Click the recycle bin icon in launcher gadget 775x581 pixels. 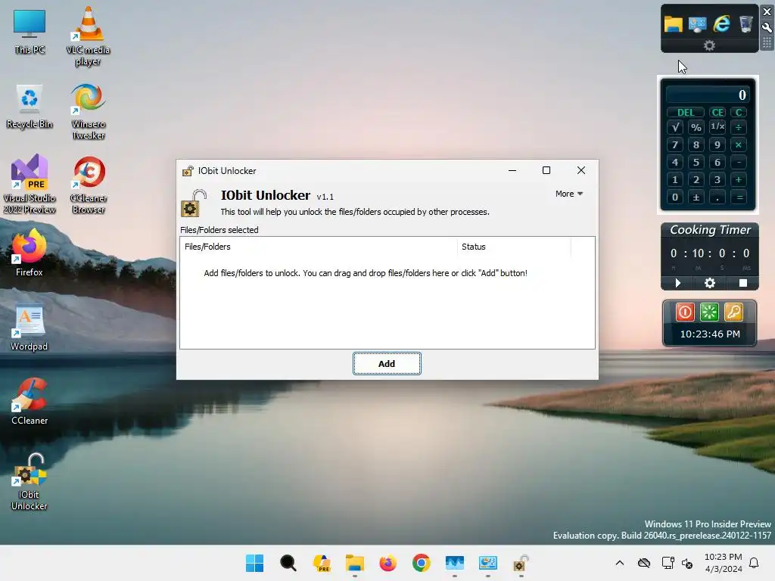pyautogui.click(x=745, y=23)
